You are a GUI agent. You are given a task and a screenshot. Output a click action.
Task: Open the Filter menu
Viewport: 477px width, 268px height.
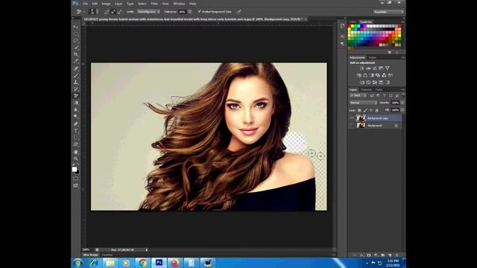(154, 4)
